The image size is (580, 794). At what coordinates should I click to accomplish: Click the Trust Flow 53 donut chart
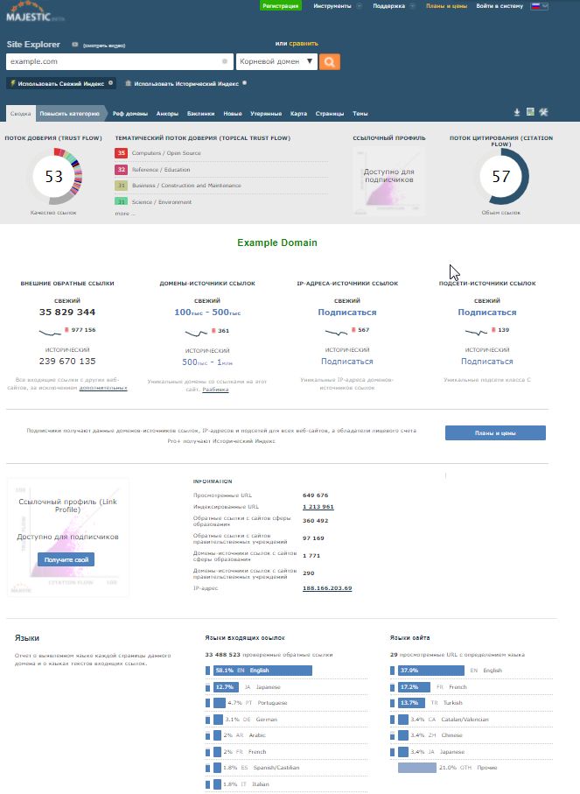54,177
